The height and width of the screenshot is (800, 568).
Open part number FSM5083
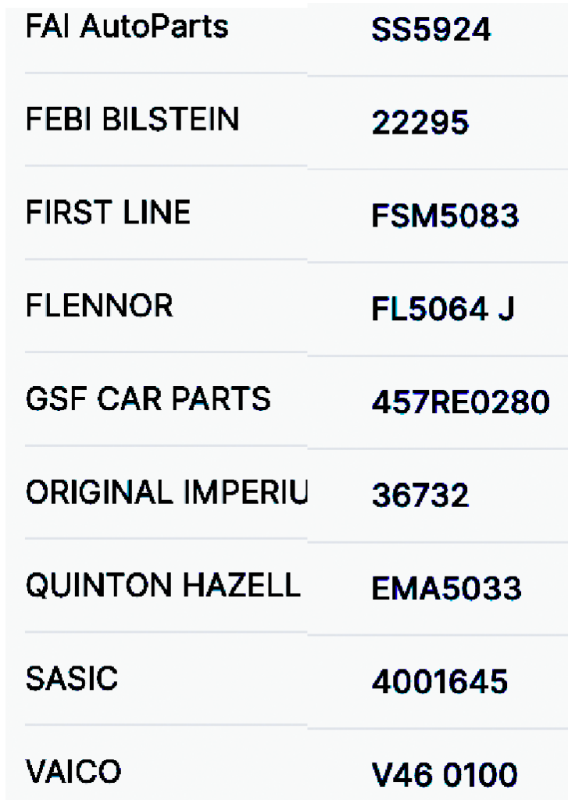(x=445, y=216)
